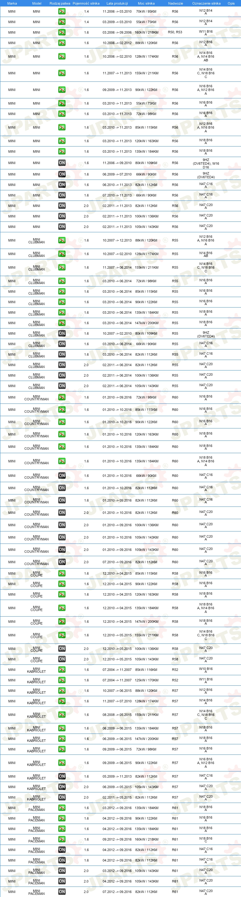Click the Lata produkcji column header
Viewport: 241px width, 897px height.
(117, 3)
